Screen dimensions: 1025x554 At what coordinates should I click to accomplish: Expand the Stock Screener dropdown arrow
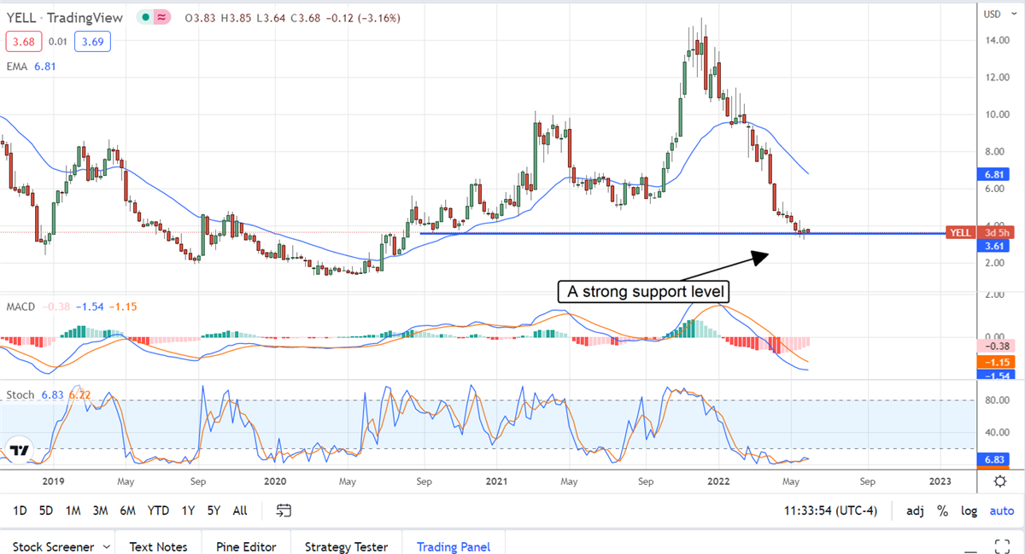coord(106,546)
